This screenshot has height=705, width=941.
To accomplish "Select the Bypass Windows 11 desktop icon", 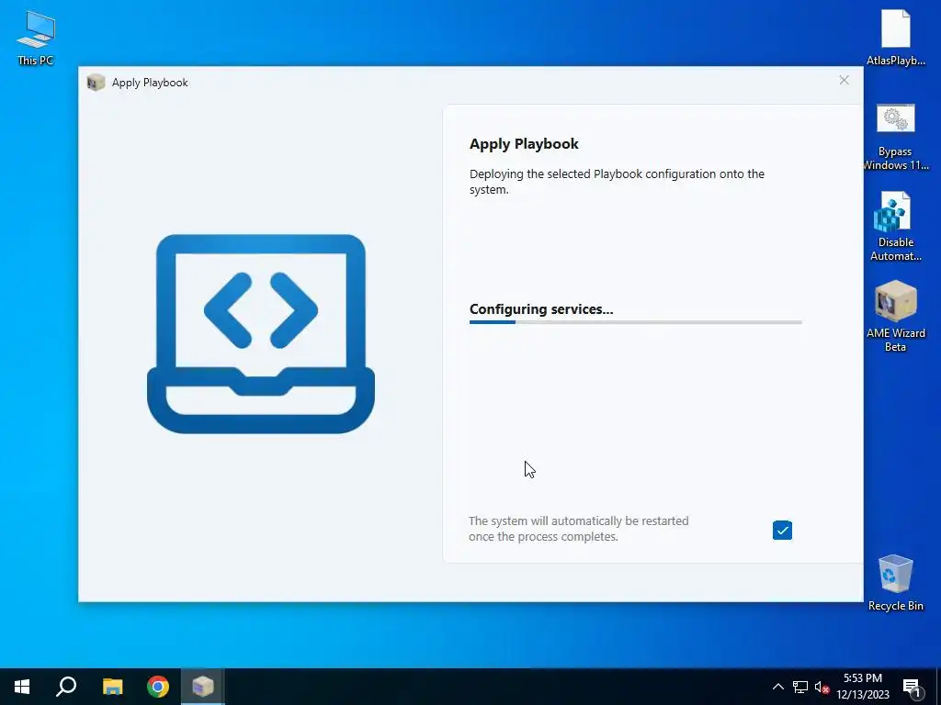I will [x=895, y=137].
